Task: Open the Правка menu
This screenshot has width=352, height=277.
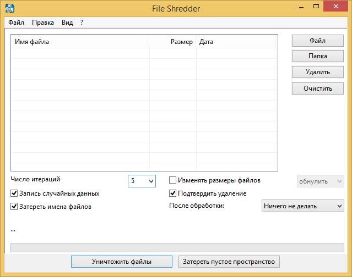Action: (x=43, y=23)
